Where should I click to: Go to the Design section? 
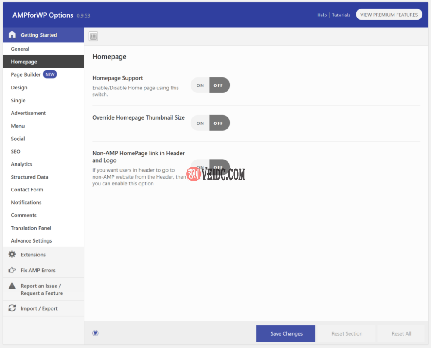[44, 87]
